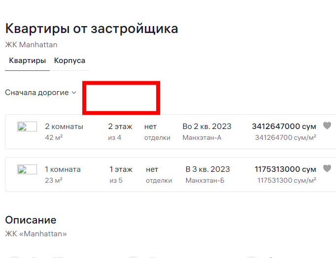
Task: Switch to the Корпуса tab
Action: 69,61
